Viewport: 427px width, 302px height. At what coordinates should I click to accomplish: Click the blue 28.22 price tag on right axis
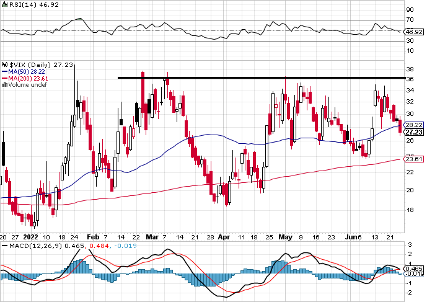point(413,125)
